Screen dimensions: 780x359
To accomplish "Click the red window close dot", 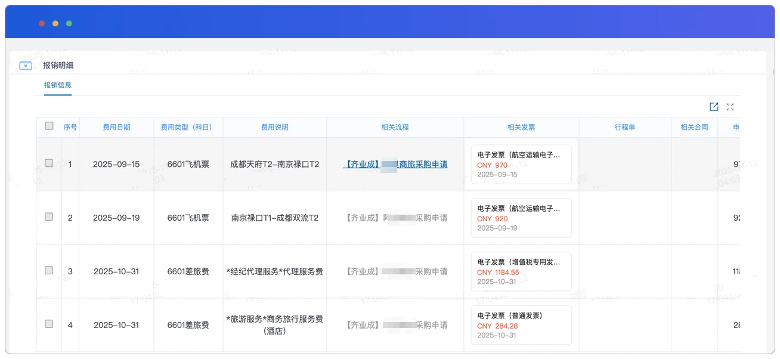I will click(42, 23).
